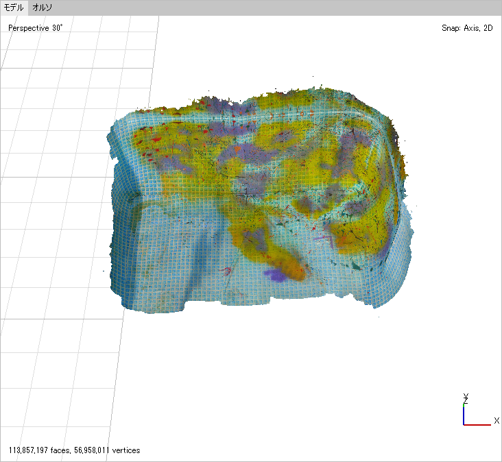Click the green axis tip on gizmo
Image resolution: width=502 pixels, height=462 pixels.
[464, 405]
